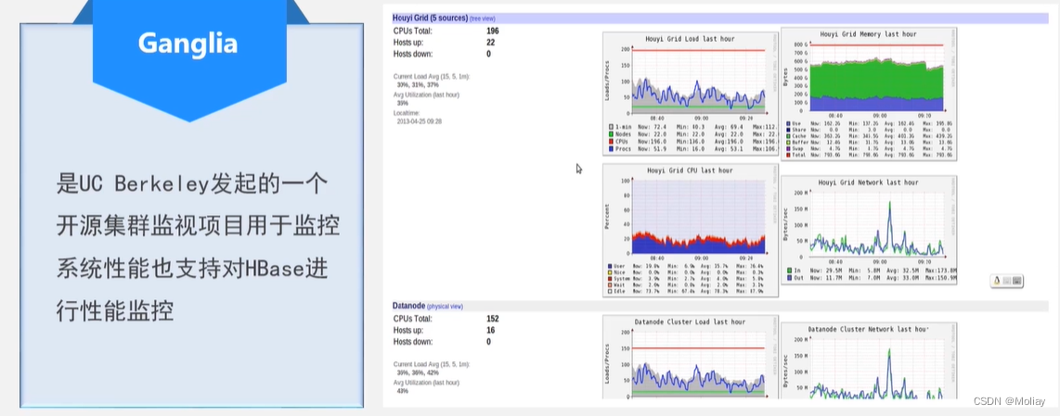
Task: Click Datanode Avg Utilization value 43%
Action: (x=402, y=391)
